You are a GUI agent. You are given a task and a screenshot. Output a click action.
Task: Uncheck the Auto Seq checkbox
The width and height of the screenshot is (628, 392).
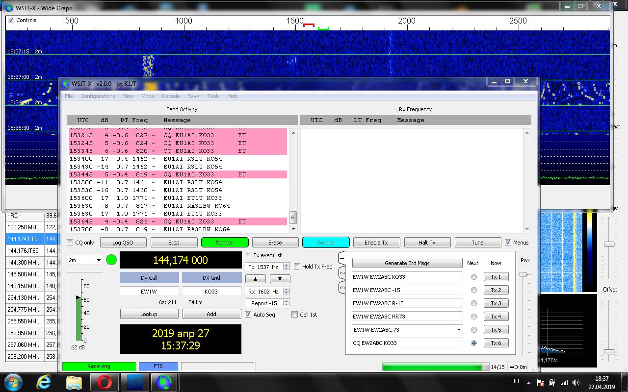coord(248,315)
